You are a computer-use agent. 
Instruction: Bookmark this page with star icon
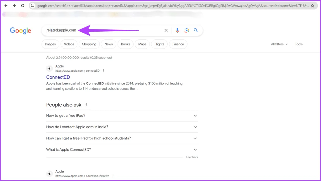click(x=312, y=6)
